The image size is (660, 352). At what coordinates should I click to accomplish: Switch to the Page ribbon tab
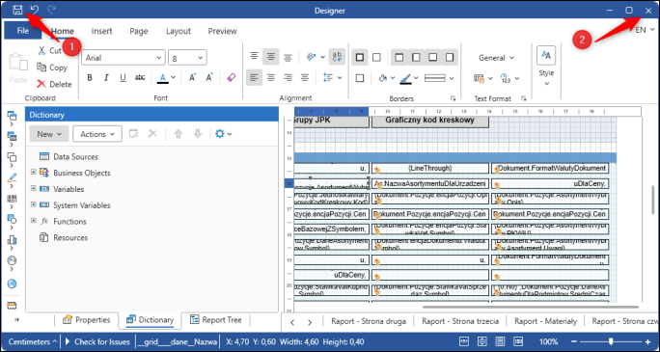click(x=139, y=31)
